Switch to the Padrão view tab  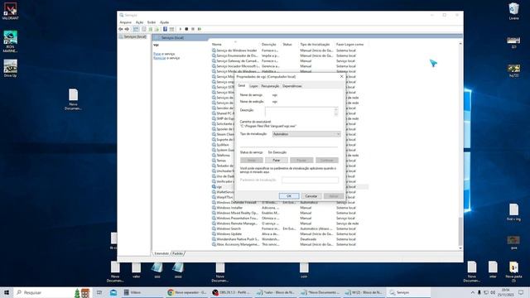(177, 253)
